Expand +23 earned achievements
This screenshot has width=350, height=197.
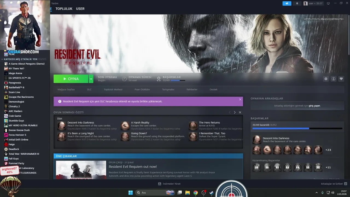[x=328, y=150]
